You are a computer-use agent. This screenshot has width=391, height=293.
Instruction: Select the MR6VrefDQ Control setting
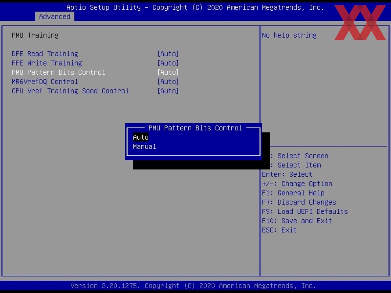point(45,82)
